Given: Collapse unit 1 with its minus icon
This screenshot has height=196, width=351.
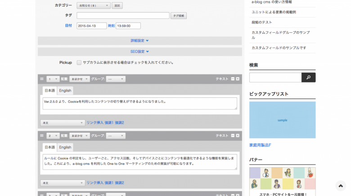Looking at the screenshot, I should [233, 79].
